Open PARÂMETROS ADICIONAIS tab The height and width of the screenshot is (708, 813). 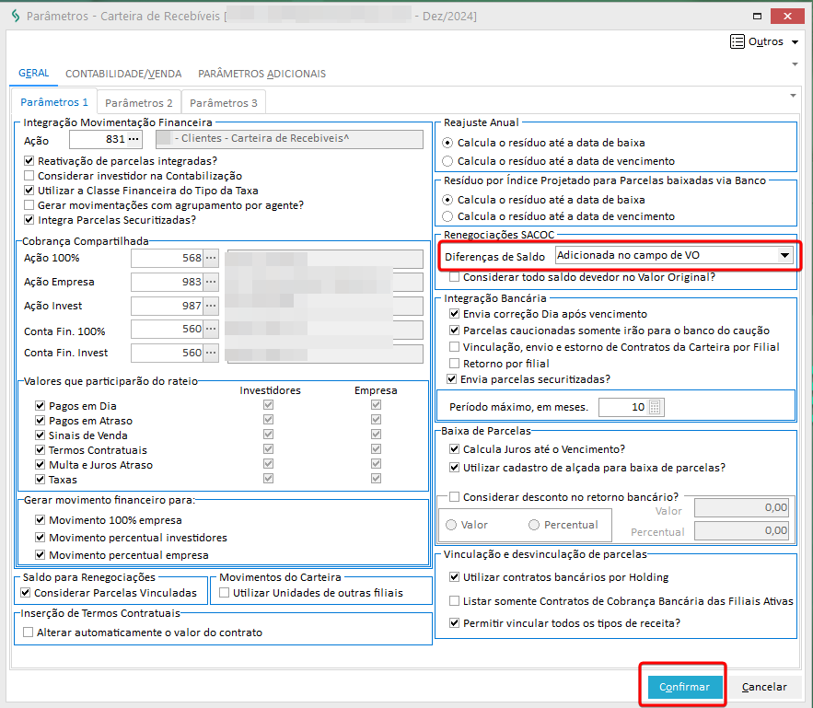click(x=261, y=74)
